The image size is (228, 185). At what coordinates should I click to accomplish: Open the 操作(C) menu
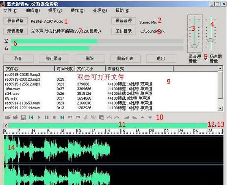(x=78, y=11)
